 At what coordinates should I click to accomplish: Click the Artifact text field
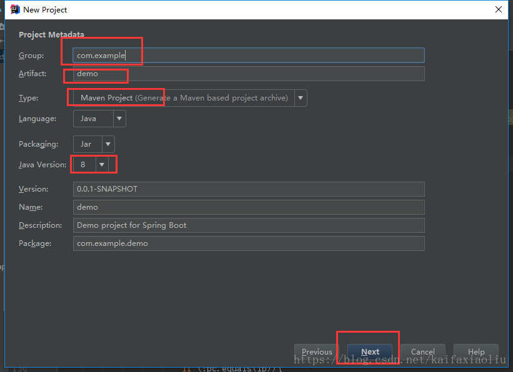click(x=249, y=74)
